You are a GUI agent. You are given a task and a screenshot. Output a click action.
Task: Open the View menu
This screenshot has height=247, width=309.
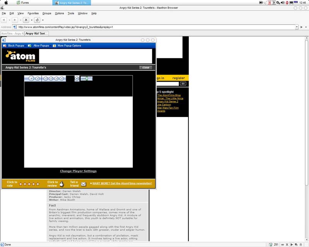click(x=20, y=14)
